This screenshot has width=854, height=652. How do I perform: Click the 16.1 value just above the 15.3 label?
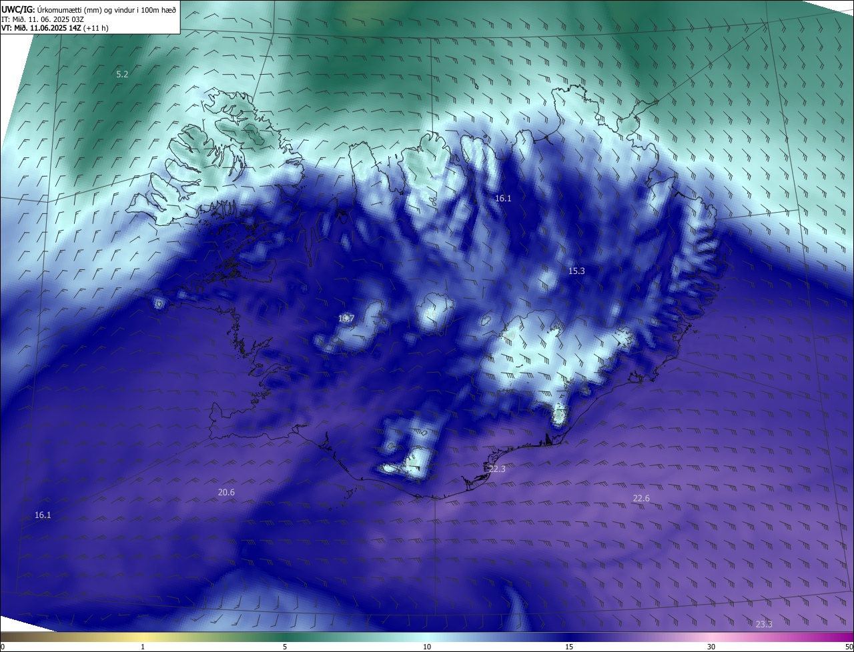503,199
